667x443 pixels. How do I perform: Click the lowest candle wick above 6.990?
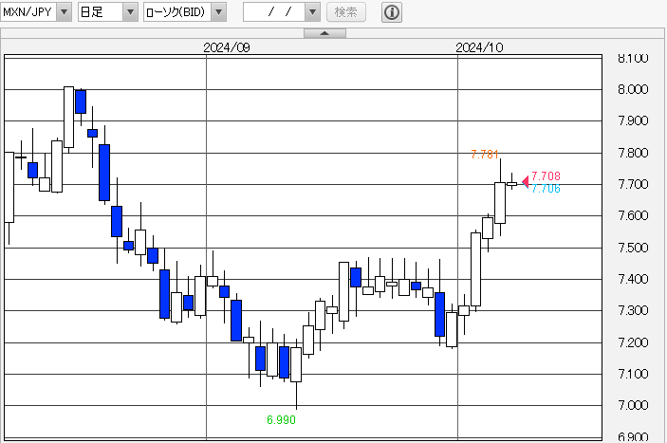click(x=296, y=396)
